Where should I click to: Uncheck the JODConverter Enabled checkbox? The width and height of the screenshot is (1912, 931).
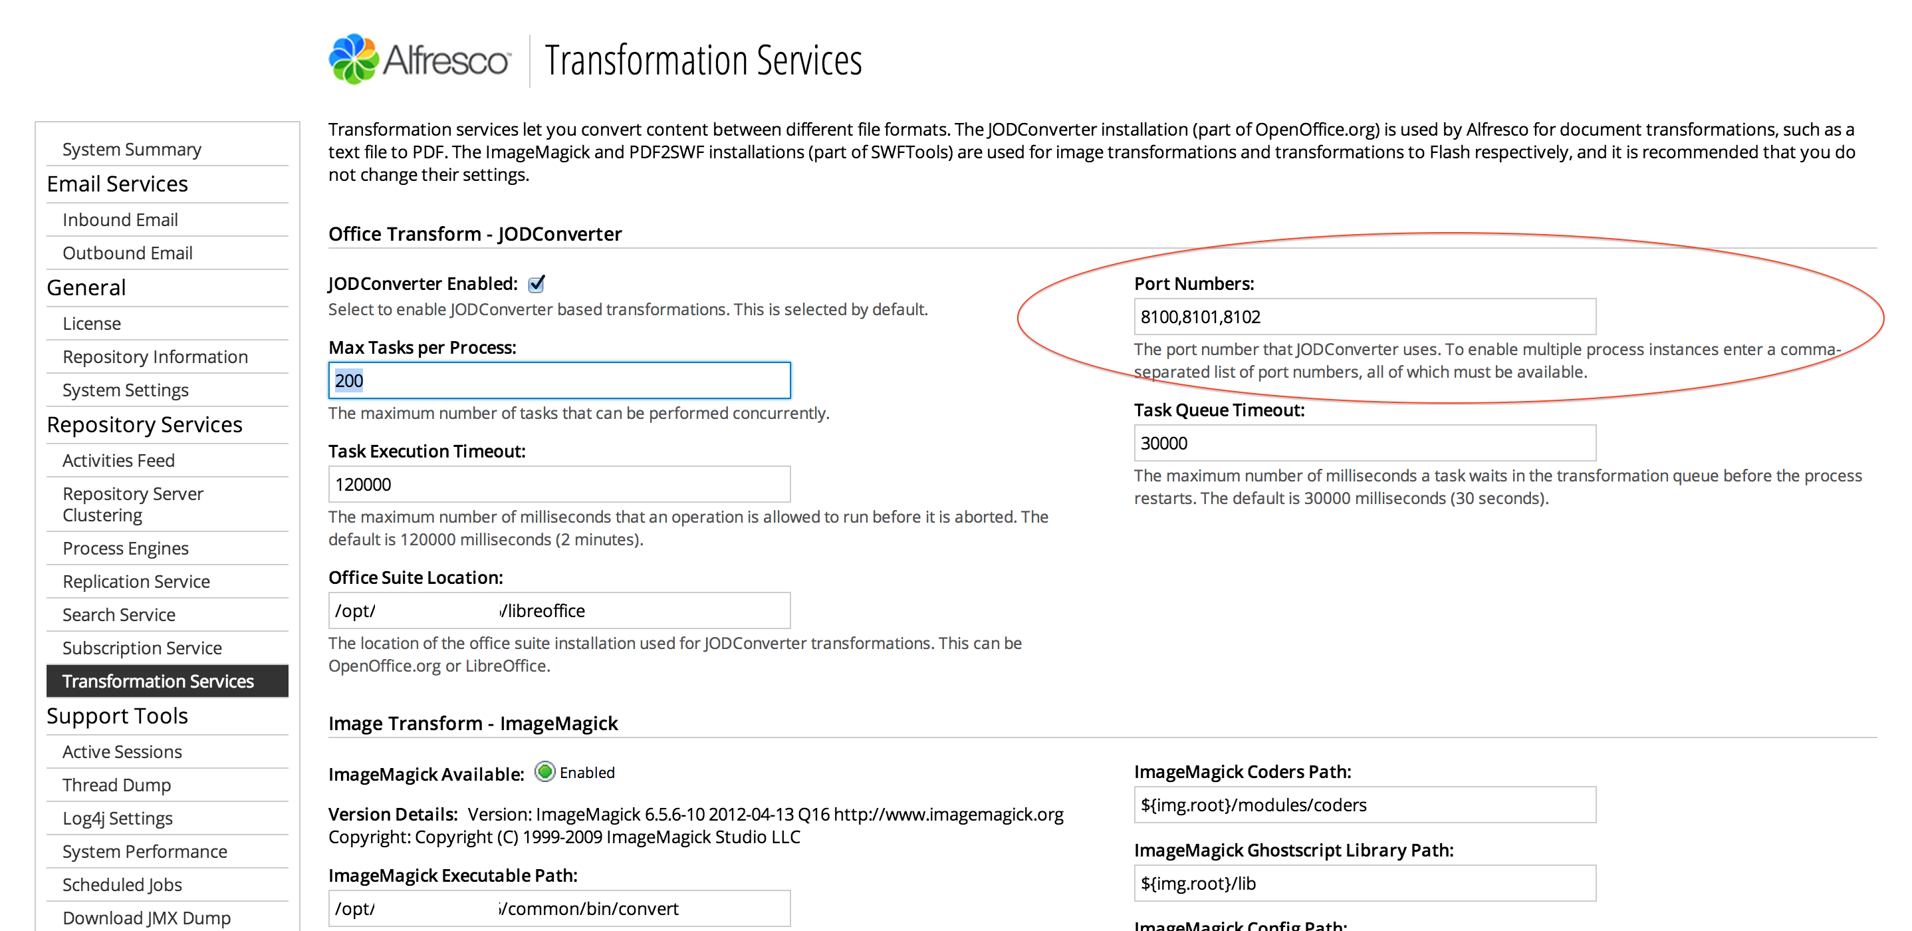[537, 283]
